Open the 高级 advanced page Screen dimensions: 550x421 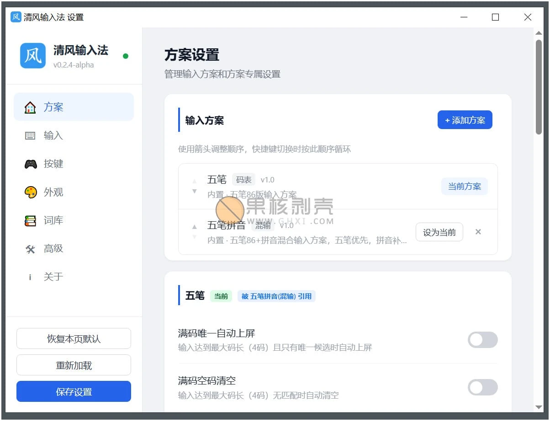tap(74, 249)
